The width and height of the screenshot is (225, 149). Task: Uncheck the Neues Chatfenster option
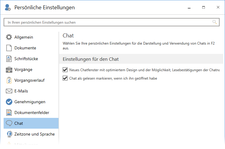(65, 70)
